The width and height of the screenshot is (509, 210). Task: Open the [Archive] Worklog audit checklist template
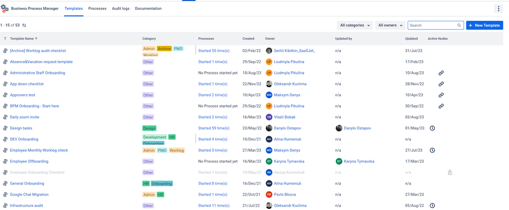click(38, 50)
